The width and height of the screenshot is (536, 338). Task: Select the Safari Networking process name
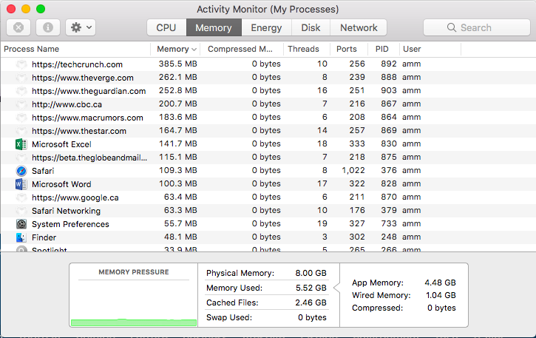[67, 211]
